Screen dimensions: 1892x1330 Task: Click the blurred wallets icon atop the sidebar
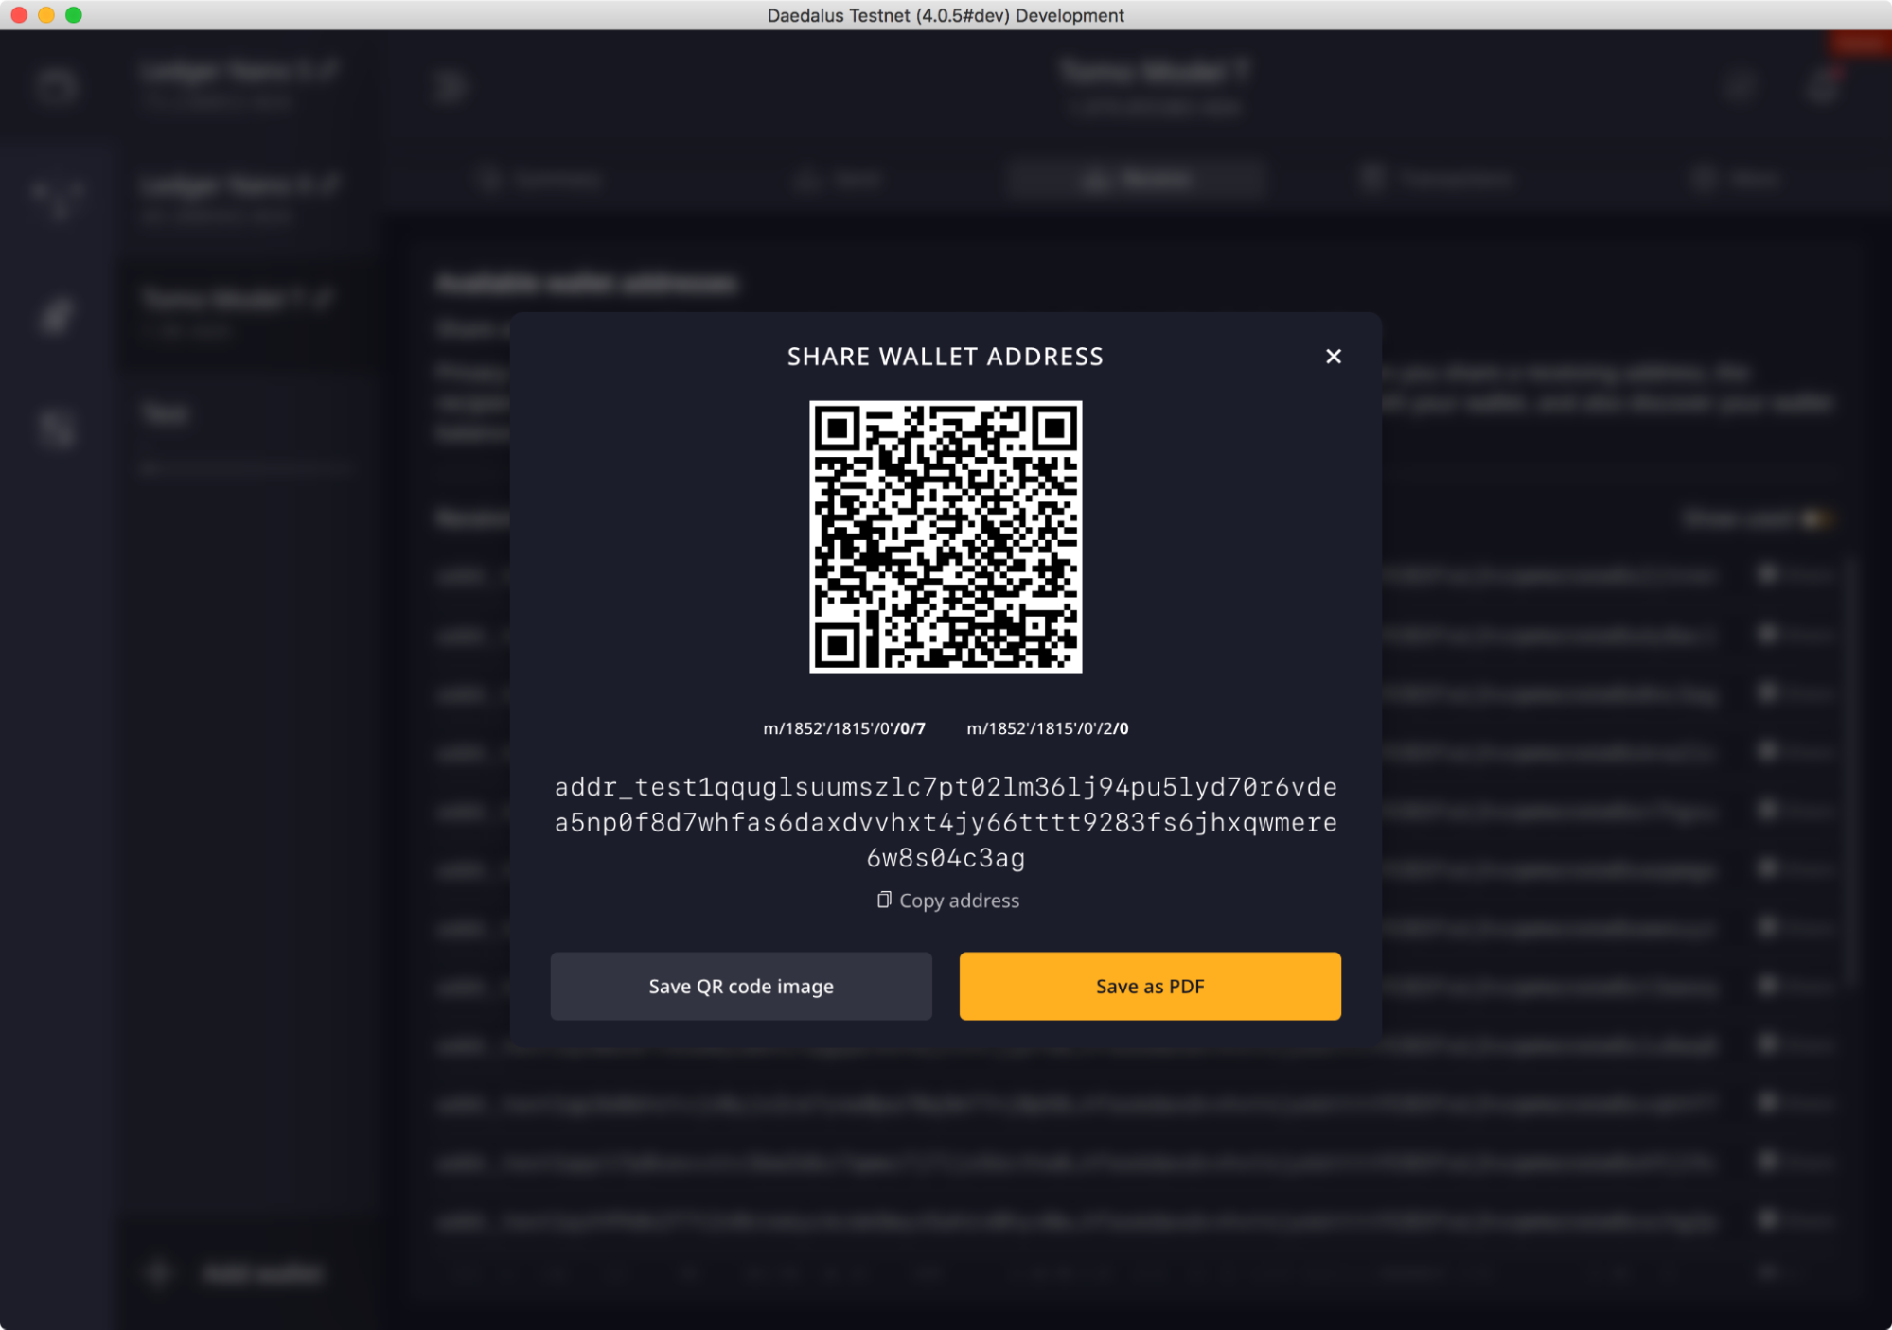[x=57, y=87]
